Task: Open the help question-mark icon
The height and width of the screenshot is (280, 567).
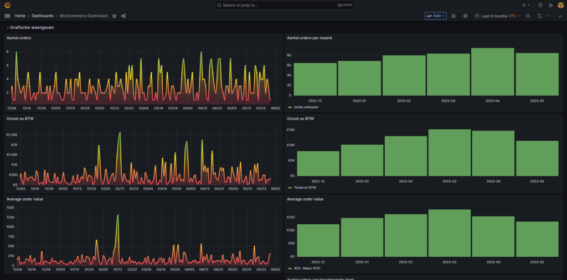Action: (540, 5)
